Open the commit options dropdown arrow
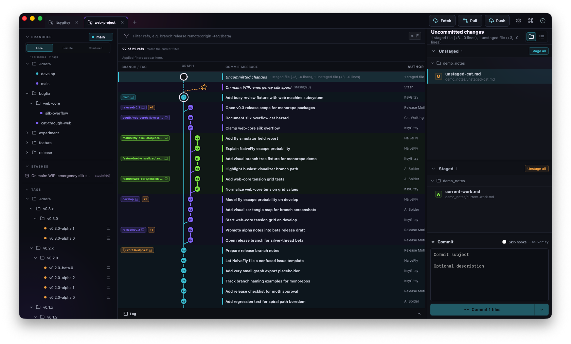The image size is (571, 344). tap(542, 310)
